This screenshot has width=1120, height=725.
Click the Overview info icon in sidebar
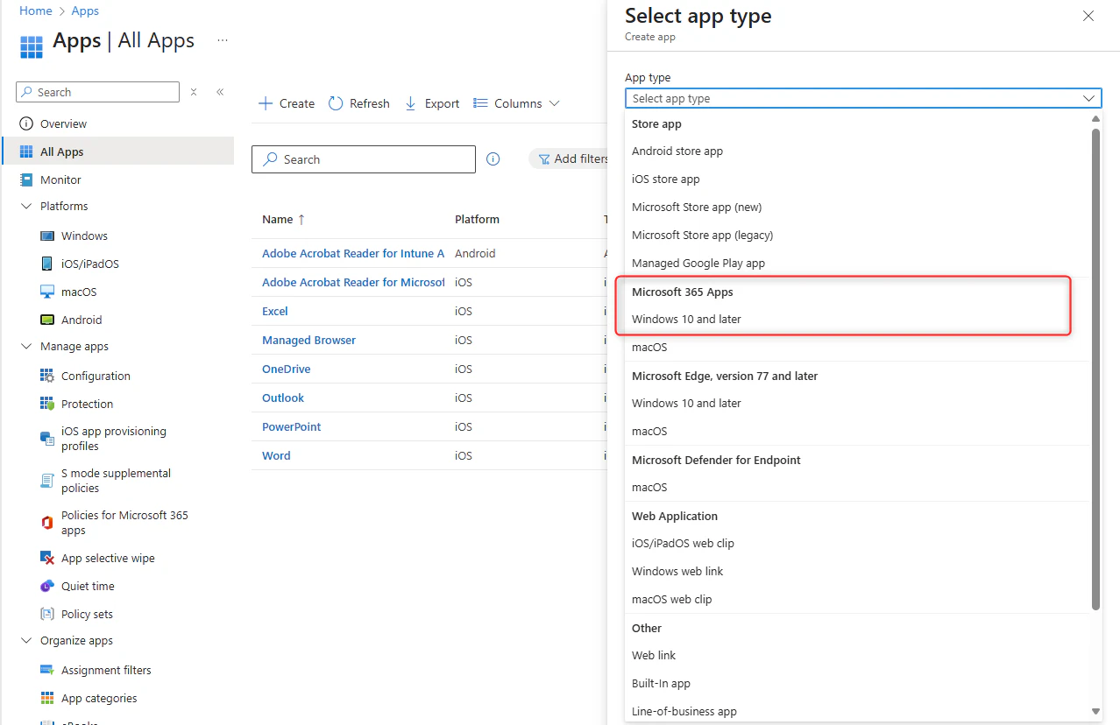point(26,123)
